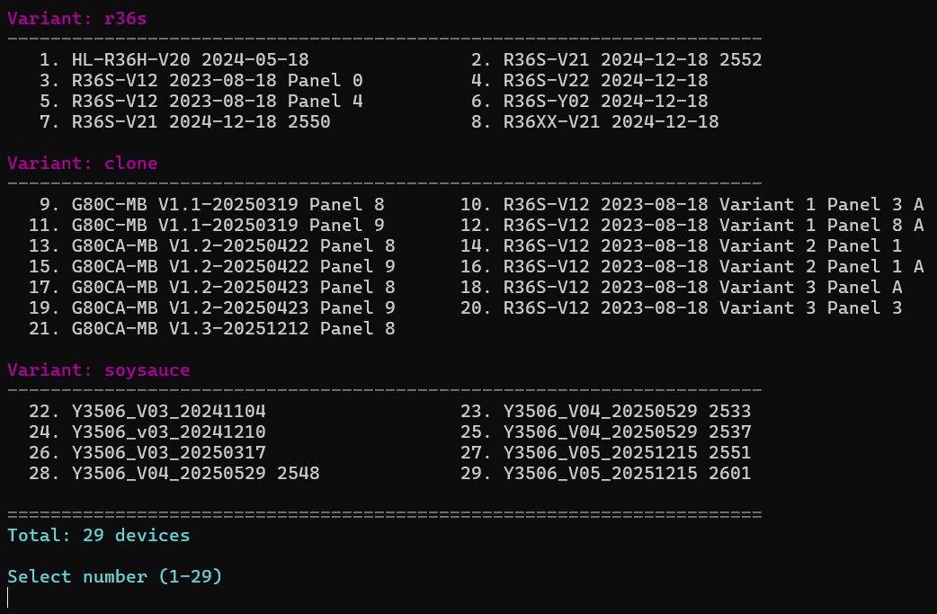
Task: Click the 'Variant: clone' heading
Action: [x=83, y=163]
